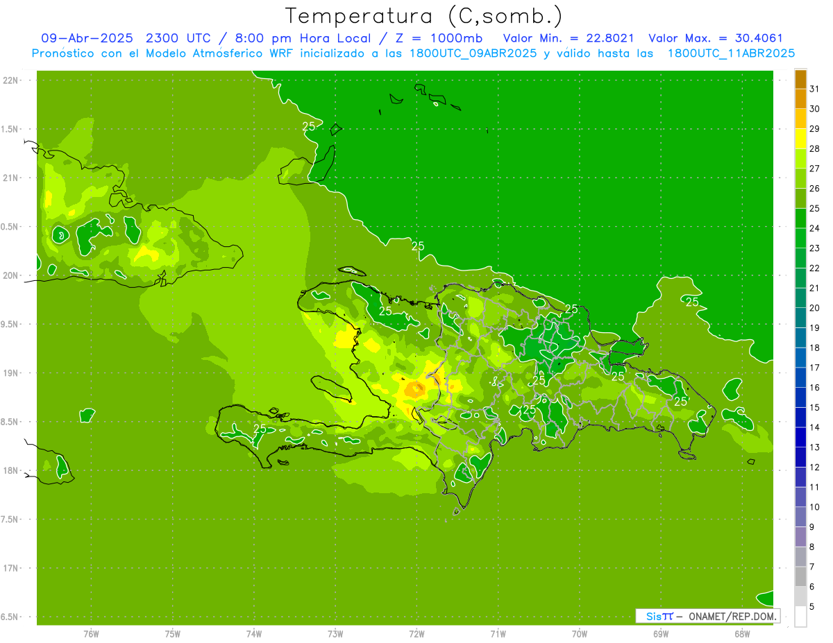Select the "17N" latitude axis label
The image size is (833, 643).
point(10,568)
